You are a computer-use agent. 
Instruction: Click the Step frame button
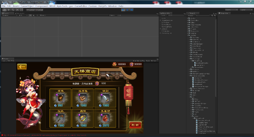pos(132,10)
